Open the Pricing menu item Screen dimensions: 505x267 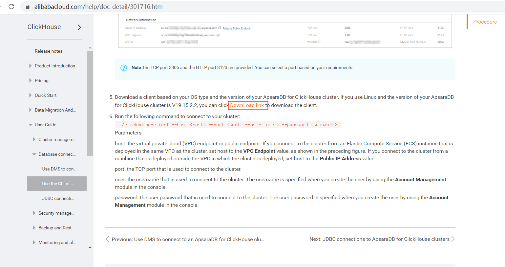(x=42, y=80)
